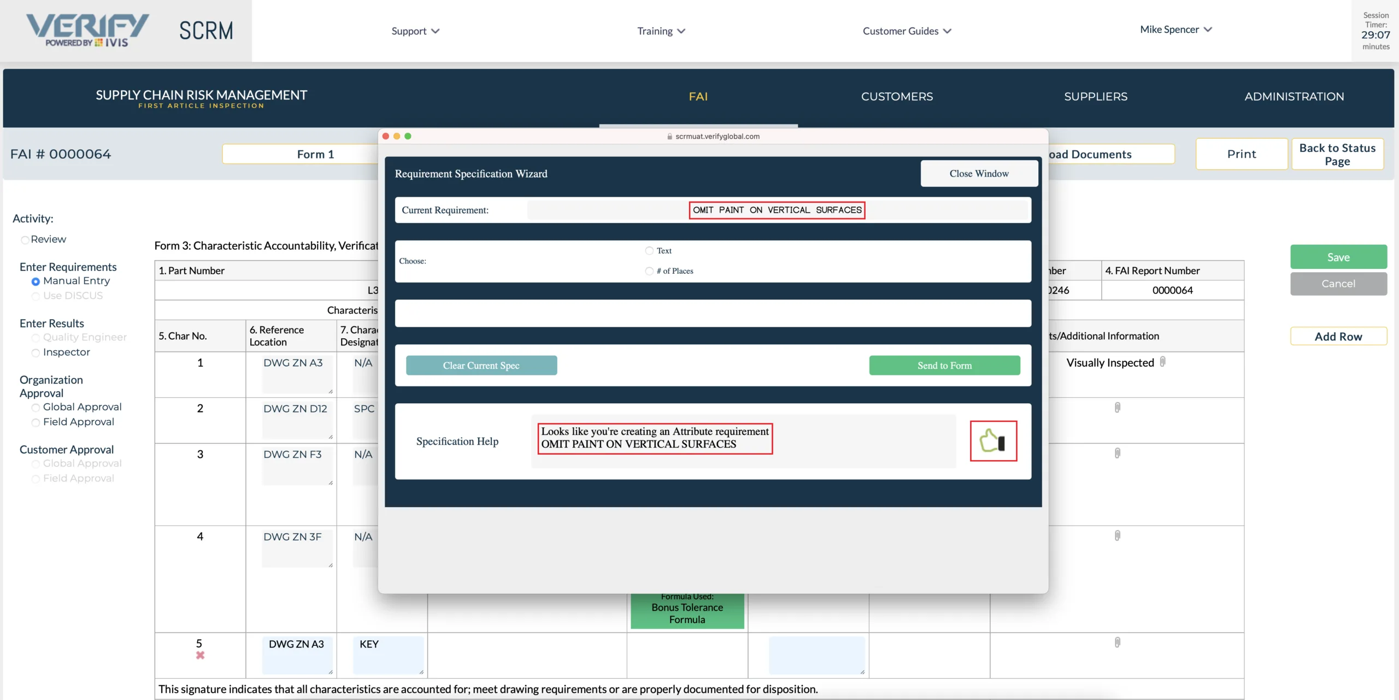Open the Upload Documents tab
This screenshot has width=1399, height=700.
tap(1111, 154)
